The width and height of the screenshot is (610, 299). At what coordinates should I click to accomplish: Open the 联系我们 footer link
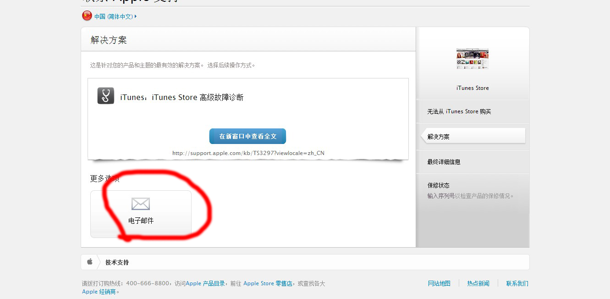[517, 283]
